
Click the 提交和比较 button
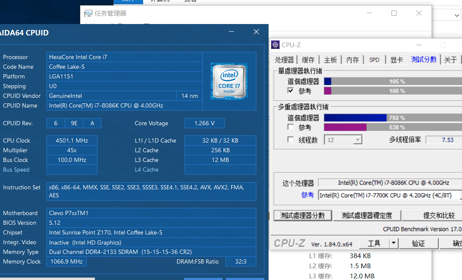[432, 215]
